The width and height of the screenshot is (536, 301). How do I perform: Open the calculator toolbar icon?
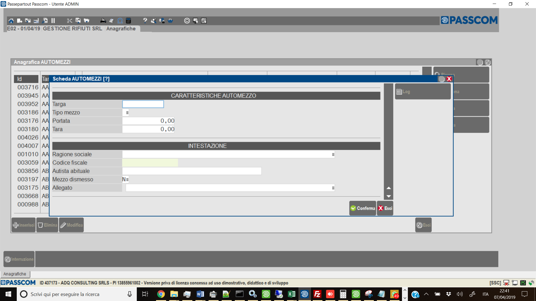[x=128, y=21]
